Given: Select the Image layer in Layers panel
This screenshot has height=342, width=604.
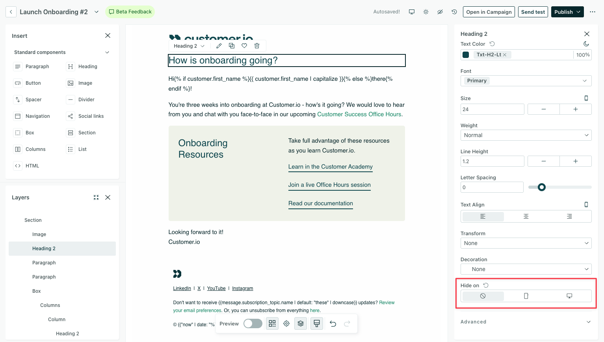Looking at the screenshot, I should click(x=39, y=234).
